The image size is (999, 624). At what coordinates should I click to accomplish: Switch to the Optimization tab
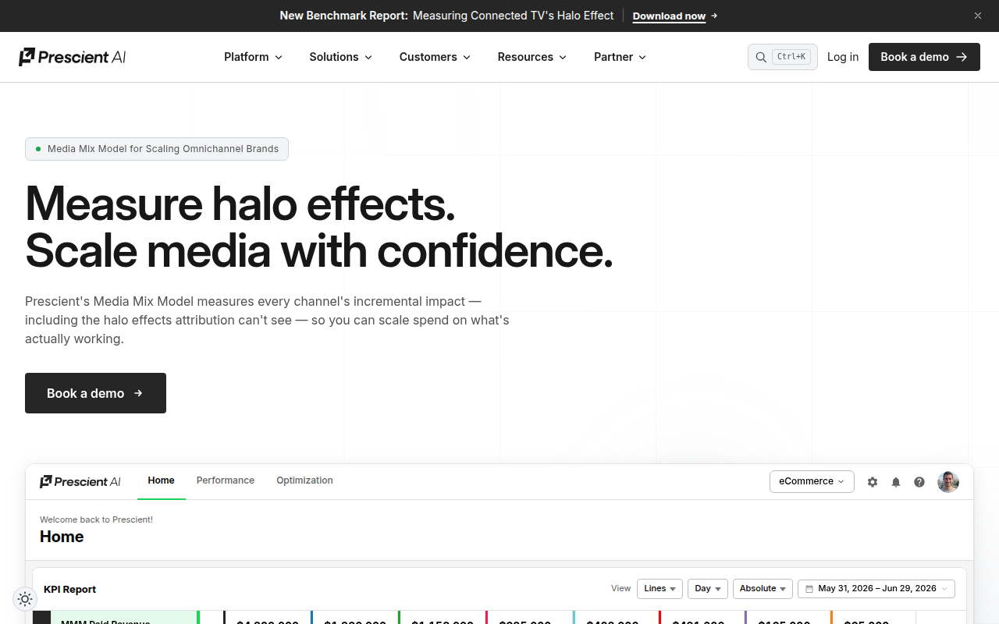coord(304,480)
